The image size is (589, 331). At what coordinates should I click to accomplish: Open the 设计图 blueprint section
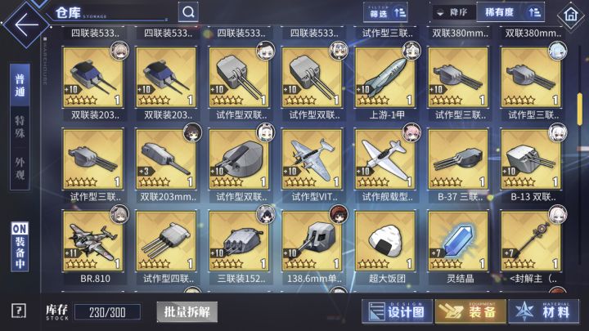click(397, 311)
